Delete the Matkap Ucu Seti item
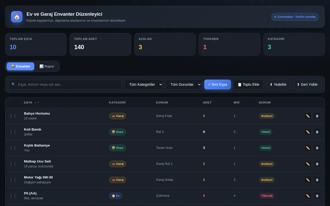 (x=317, y=164)
